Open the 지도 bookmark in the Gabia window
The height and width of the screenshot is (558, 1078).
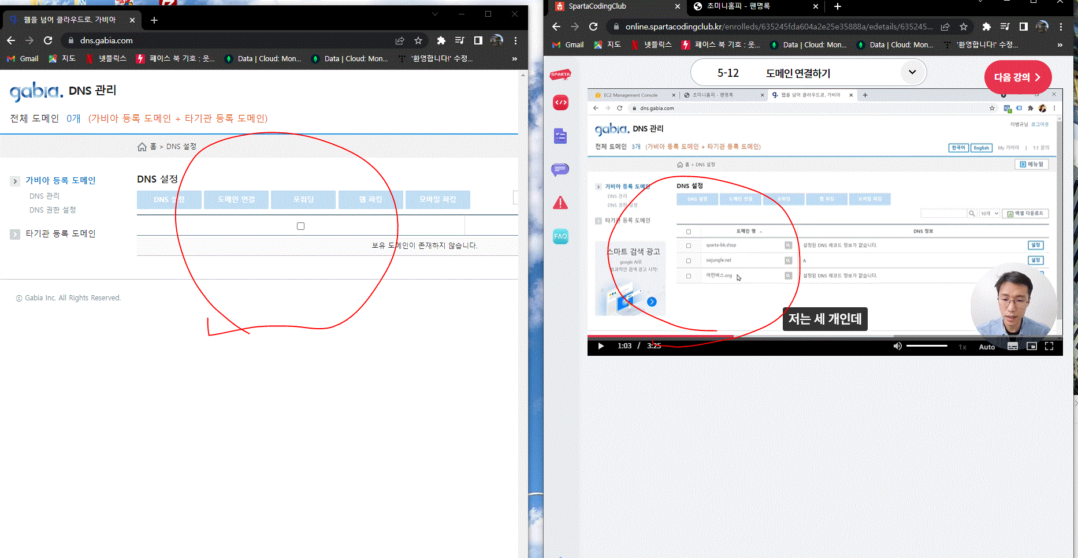[x=62, y=59]
